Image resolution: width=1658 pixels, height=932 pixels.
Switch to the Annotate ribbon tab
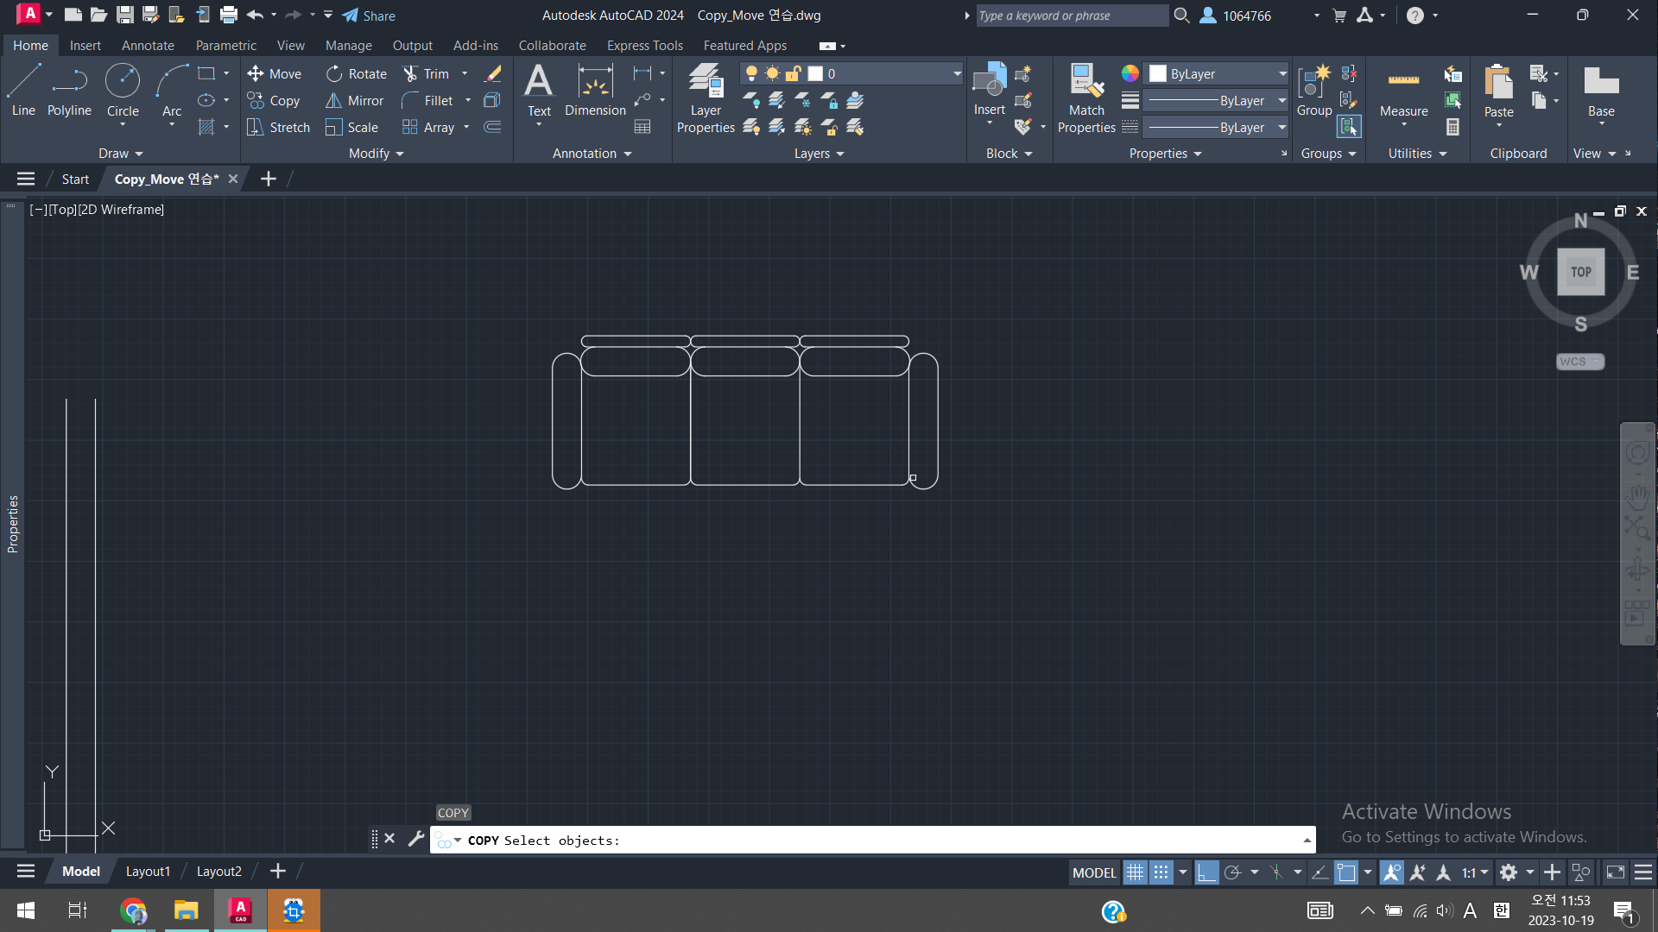coord(148,46)
